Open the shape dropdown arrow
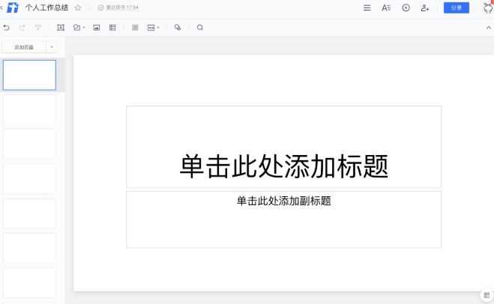 point(84,28)
